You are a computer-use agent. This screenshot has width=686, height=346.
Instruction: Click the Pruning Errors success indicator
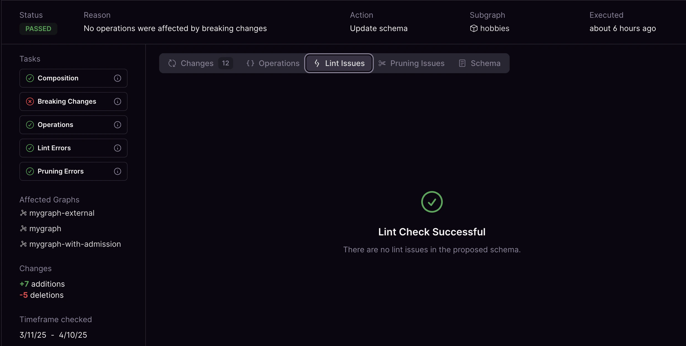[30, 171]
